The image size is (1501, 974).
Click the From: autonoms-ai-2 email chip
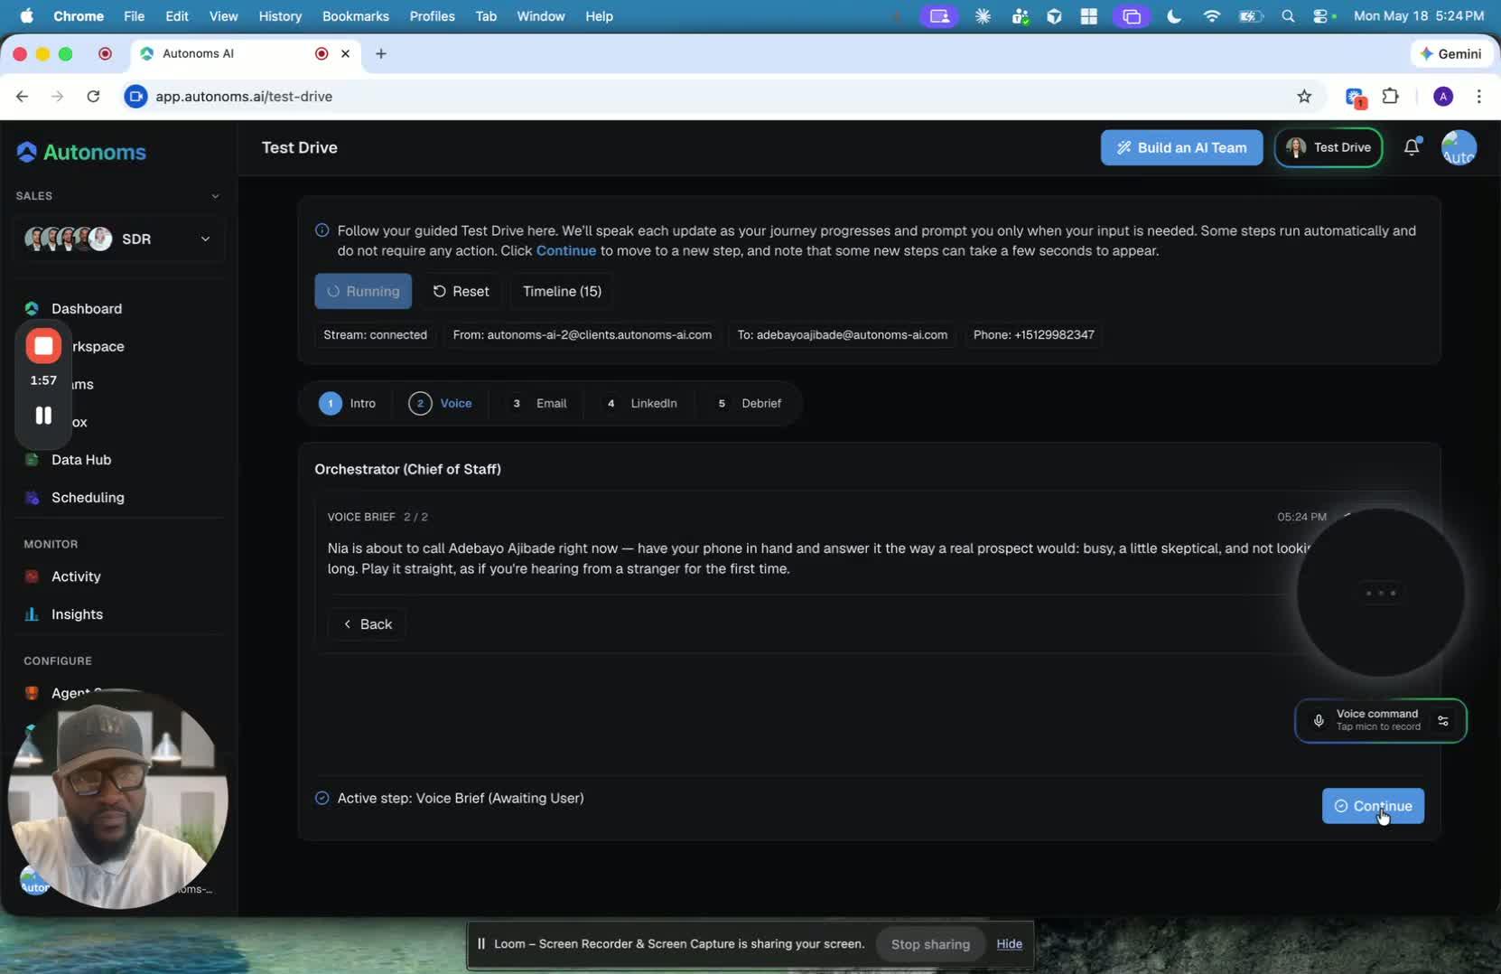pyautogui.click(x=582, y=335)
